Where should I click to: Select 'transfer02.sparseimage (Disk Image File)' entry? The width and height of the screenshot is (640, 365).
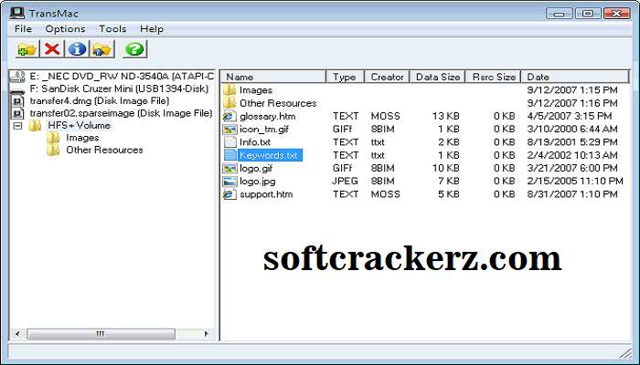click(121, 113)
